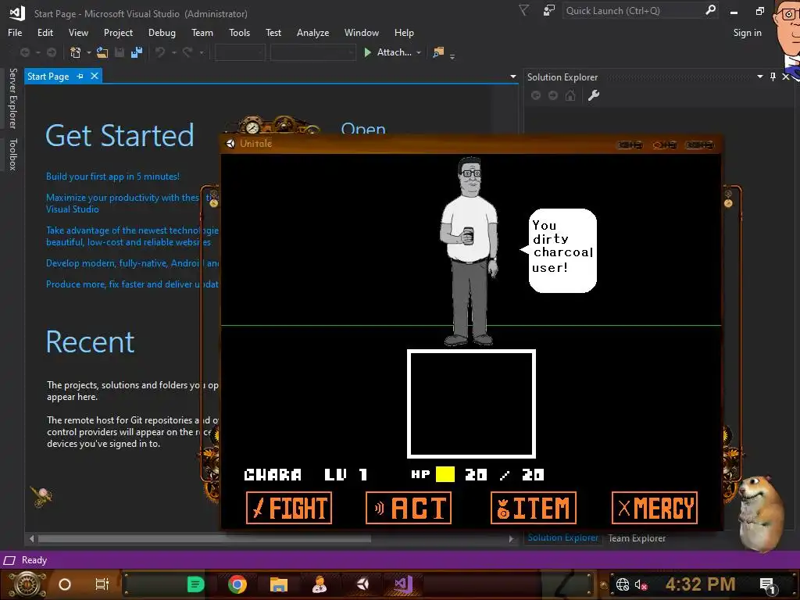Screen dimensions: 800x600
Task: Click the Find in Files toolbar icon
Action: pos(438,52)
